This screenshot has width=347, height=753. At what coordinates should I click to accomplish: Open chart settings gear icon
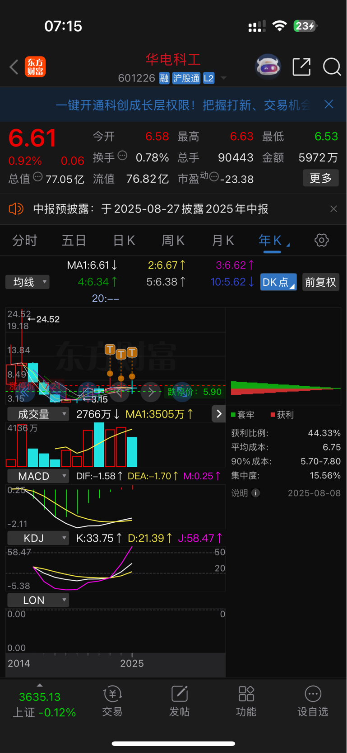coord(322,240)
